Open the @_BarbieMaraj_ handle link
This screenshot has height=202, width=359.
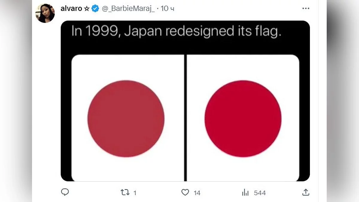128,9
